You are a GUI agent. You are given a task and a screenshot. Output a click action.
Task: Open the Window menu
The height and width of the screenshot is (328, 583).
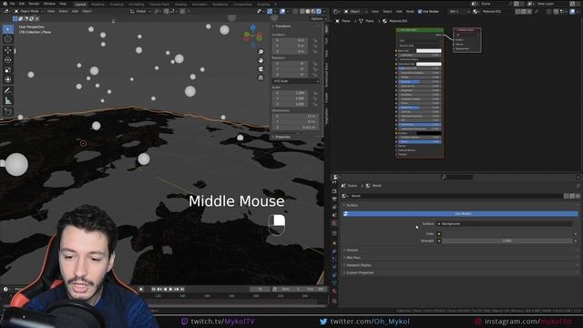pos(49,4)
